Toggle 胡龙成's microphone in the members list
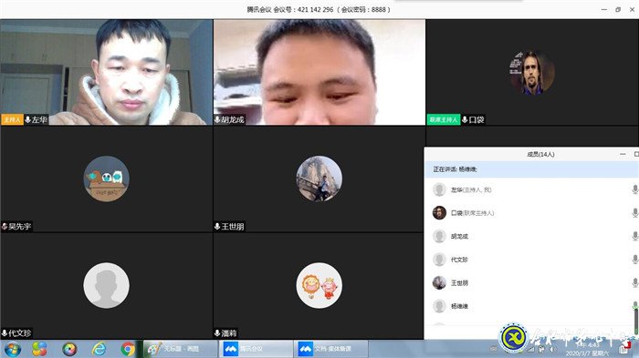The width and height of the screenshot is (639, 358). pyautogui.click(x=634, y=236)
